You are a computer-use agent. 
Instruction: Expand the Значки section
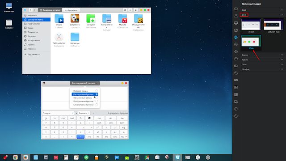pos(262,55)
